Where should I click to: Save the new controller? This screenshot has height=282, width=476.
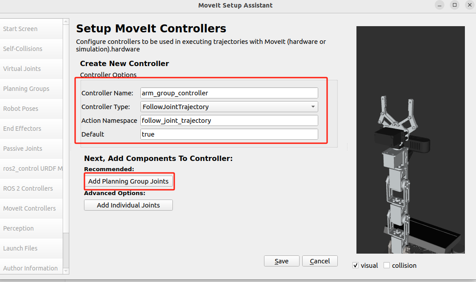coord(282,261)
